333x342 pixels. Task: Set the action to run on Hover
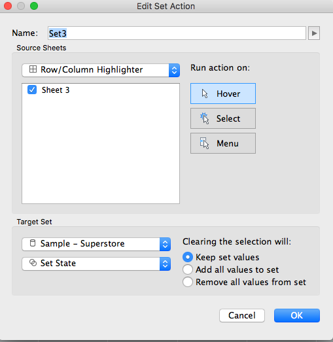tap(223, 94)
